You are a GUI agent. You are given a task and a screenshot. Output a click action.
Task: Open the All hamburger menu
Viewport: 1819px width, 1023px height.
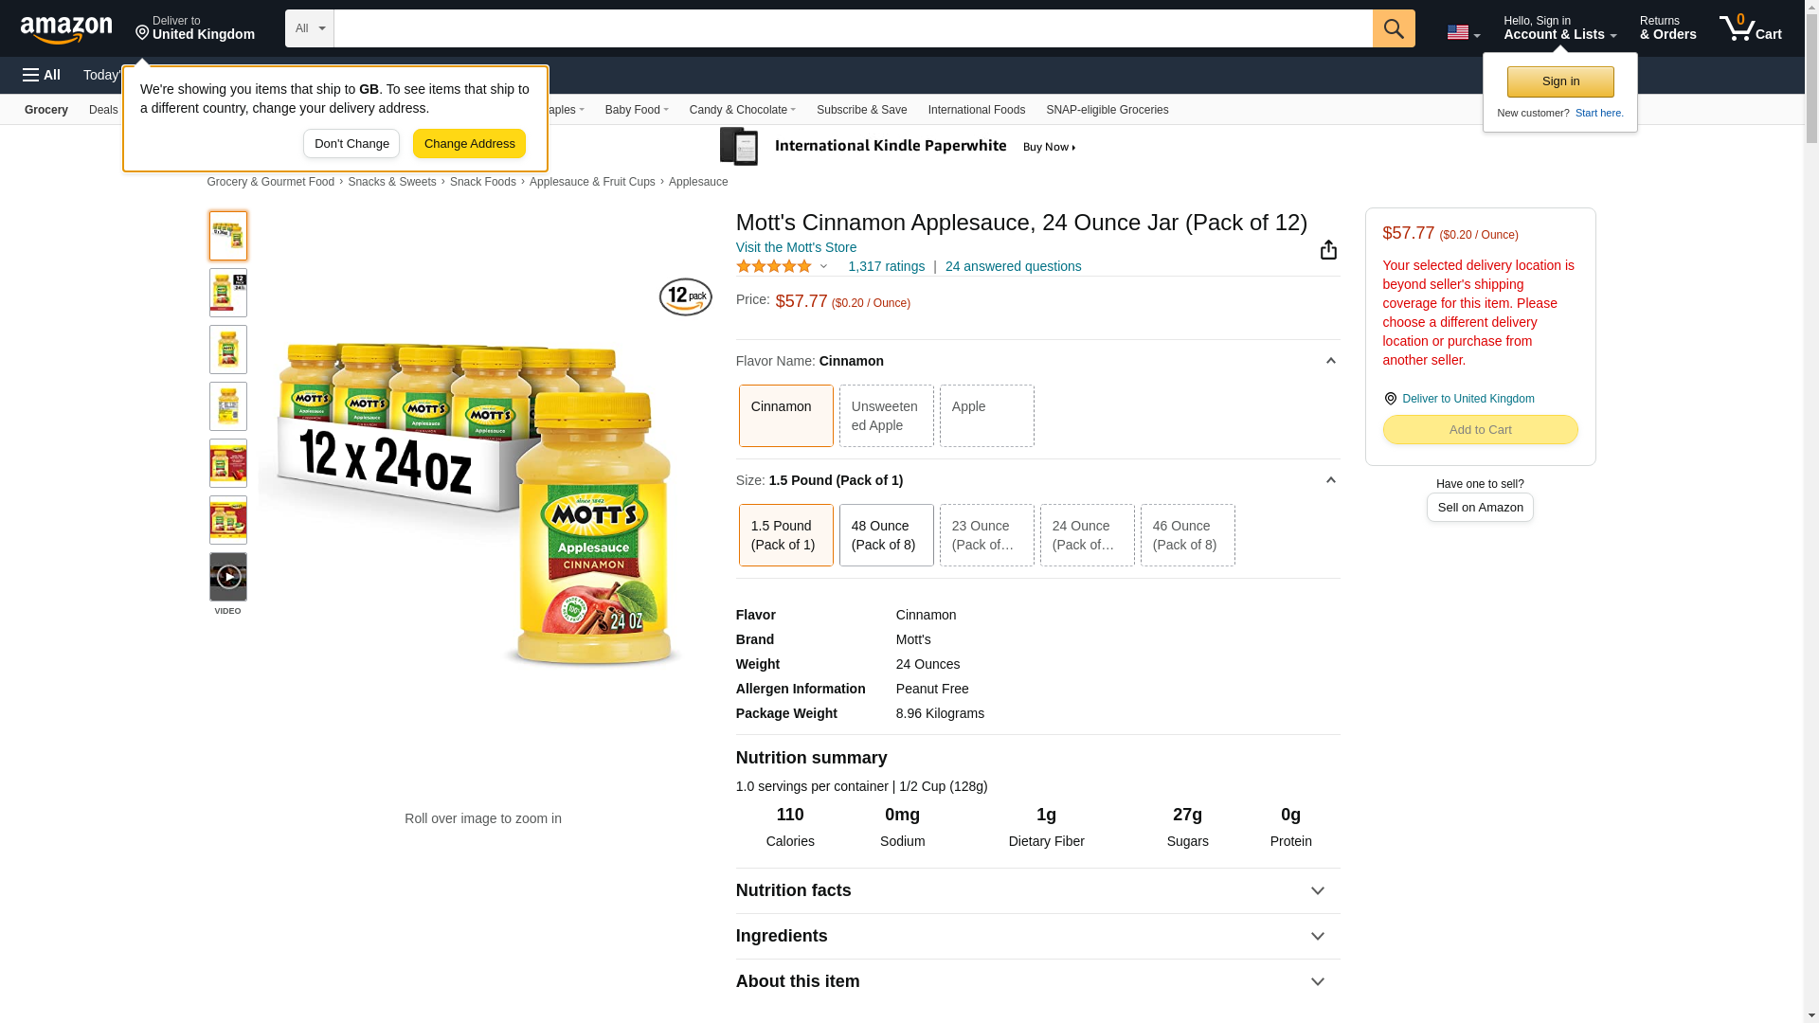[42, 75]
